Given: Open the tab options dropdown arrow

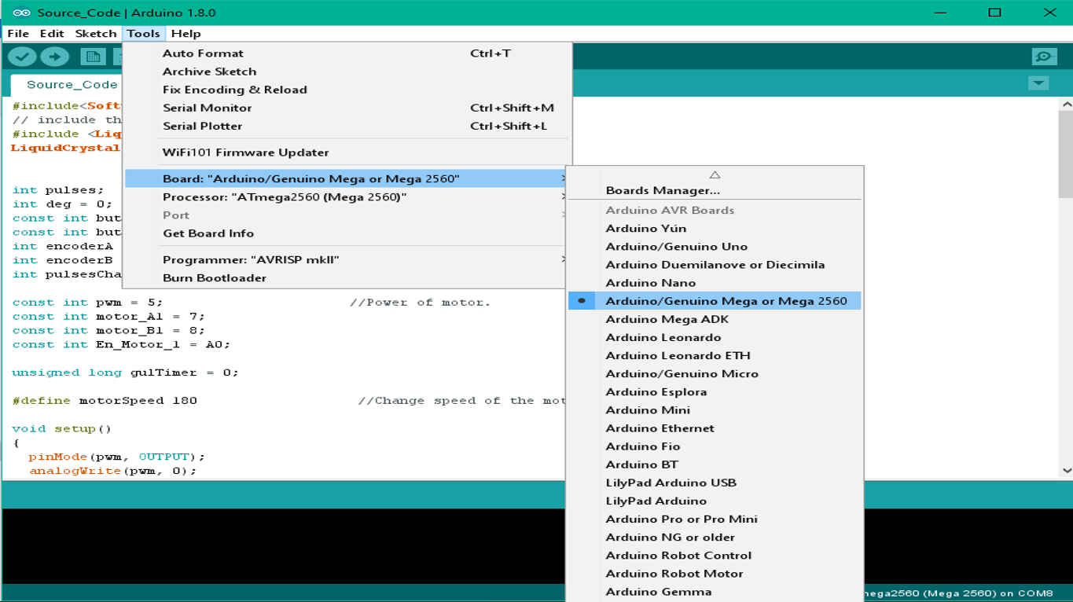Looking at the screenshot, I should [1038, 83].
